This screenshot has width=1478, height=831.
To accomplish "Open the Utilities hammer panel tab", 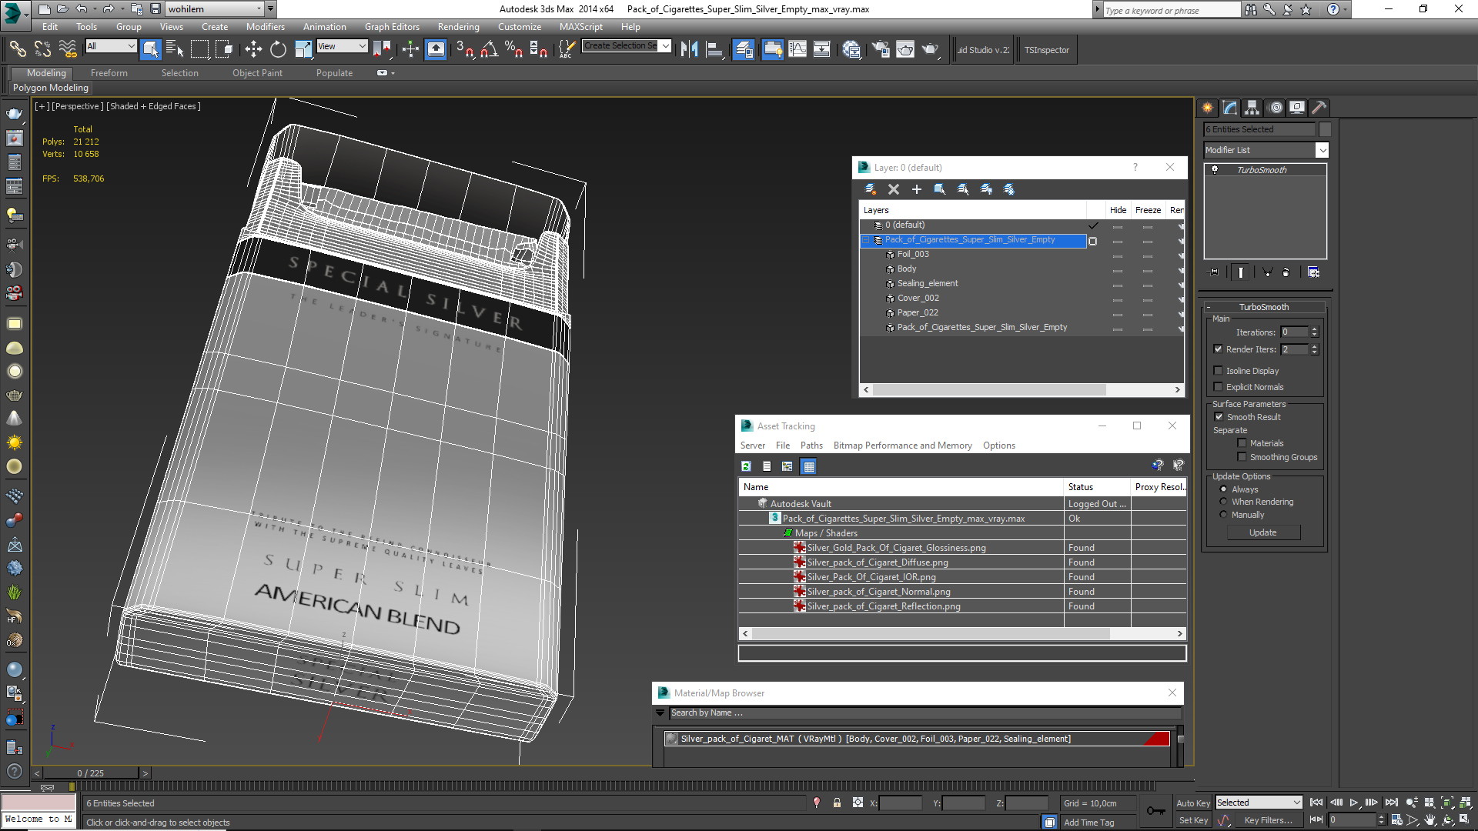I will click(1319, 108).
